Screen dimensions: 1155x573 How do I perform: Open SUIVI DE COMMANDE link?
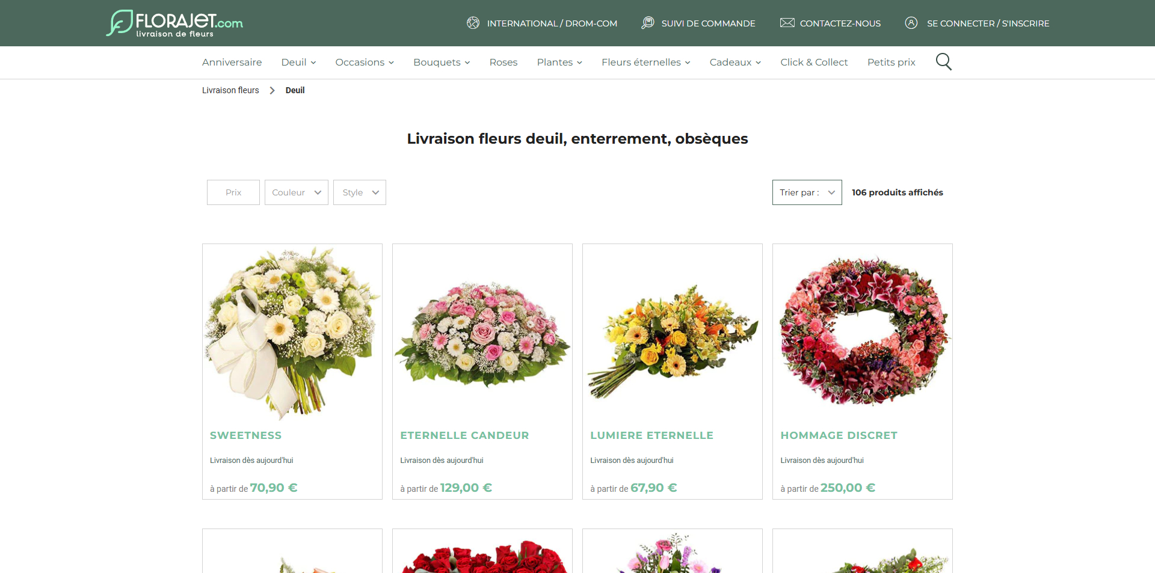click(x=709, y=23)
